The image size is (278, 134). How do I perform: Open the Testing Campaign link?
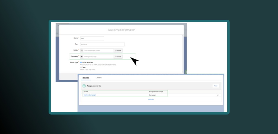pyautogui.click(x=90, y=95)
